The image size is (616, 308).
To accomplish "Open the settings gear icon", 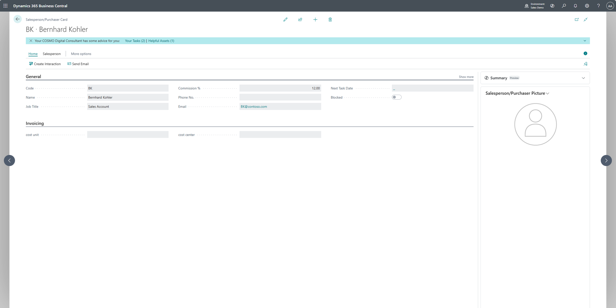I will click(587, 6).
